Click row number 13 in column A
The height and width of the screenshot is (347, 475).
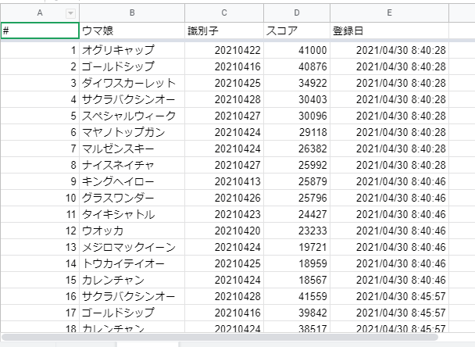point(40,247)
